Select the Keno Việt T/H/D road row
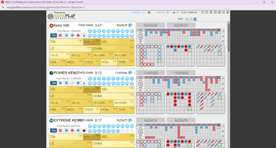The width and height of the screenshot is (276, 148). [140, 37]
